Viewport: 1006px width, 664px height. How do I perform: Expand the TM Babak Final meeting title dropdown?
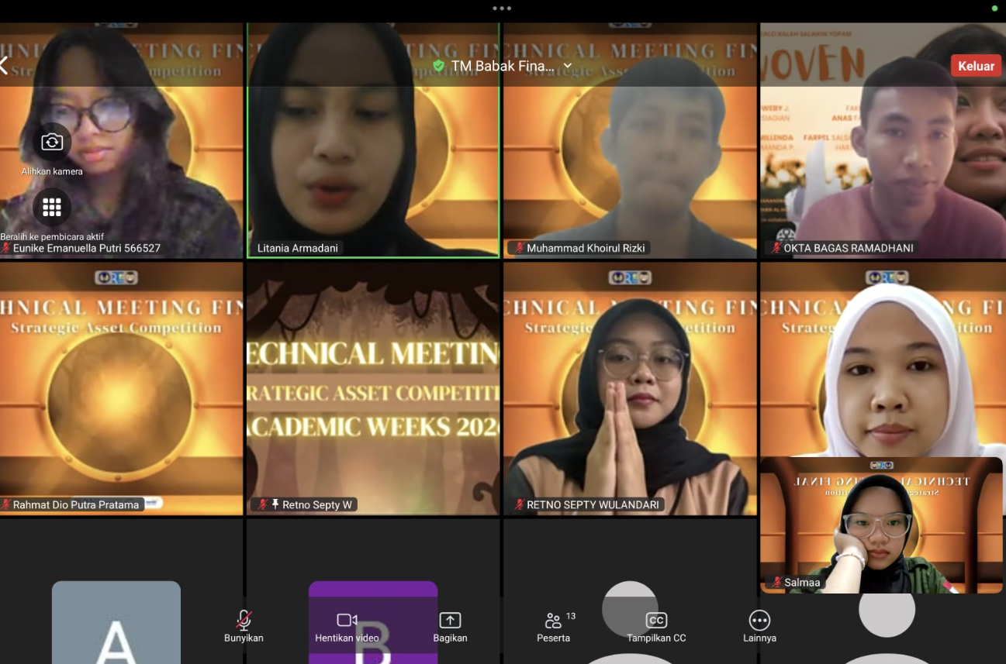567,66
